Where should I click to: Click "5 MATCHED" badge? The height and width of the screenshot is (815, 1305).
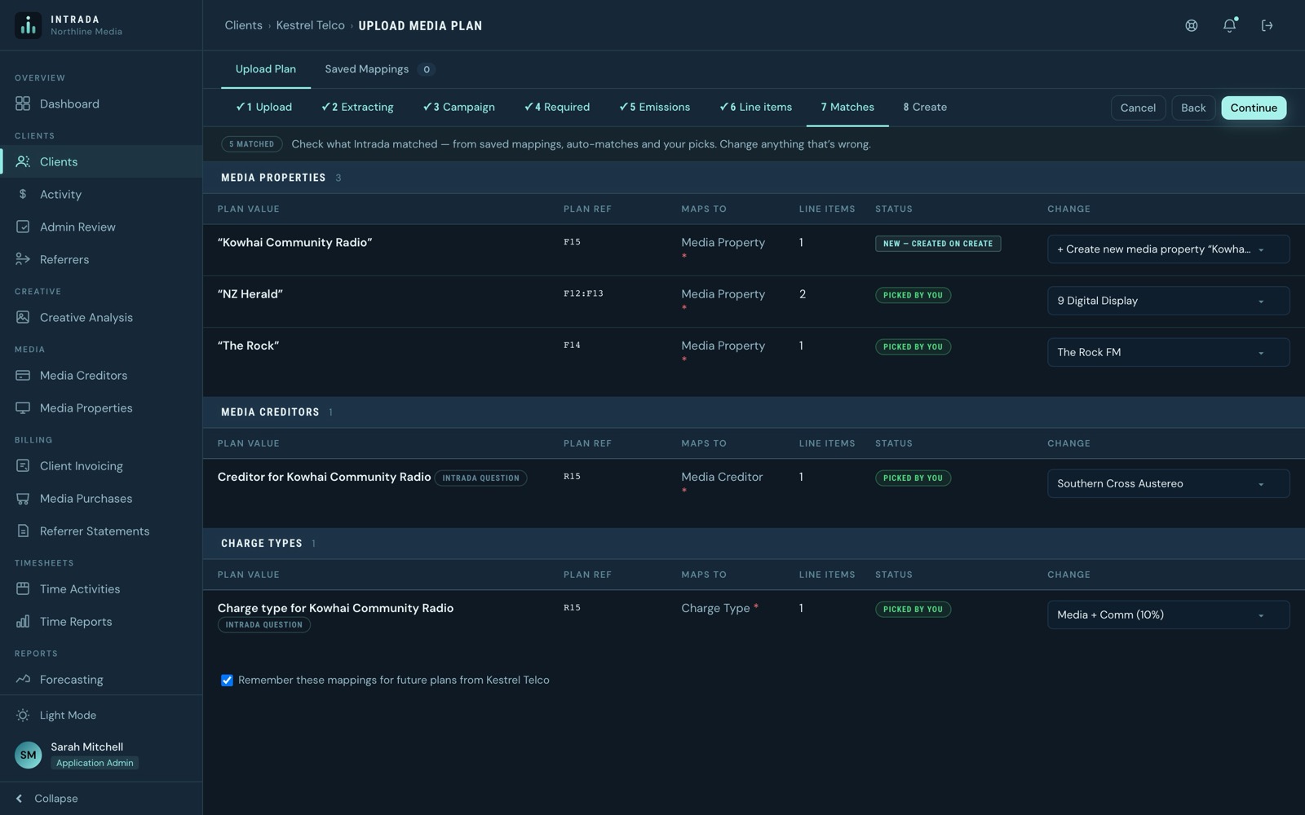click(x=252, y=144)
